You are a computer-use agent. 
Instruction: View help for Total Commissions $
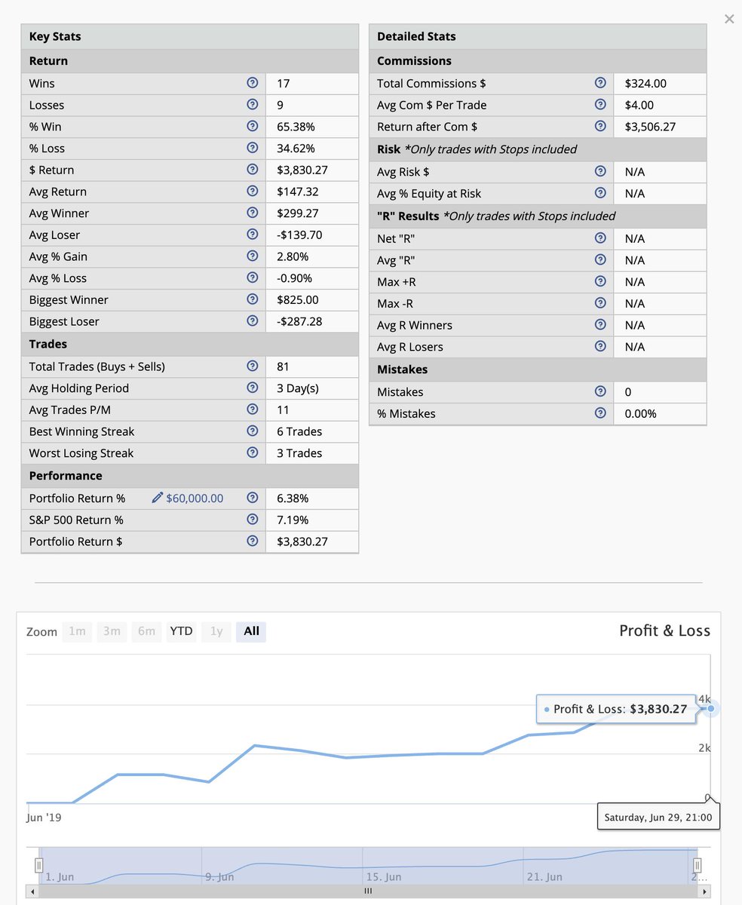(600, 83)
